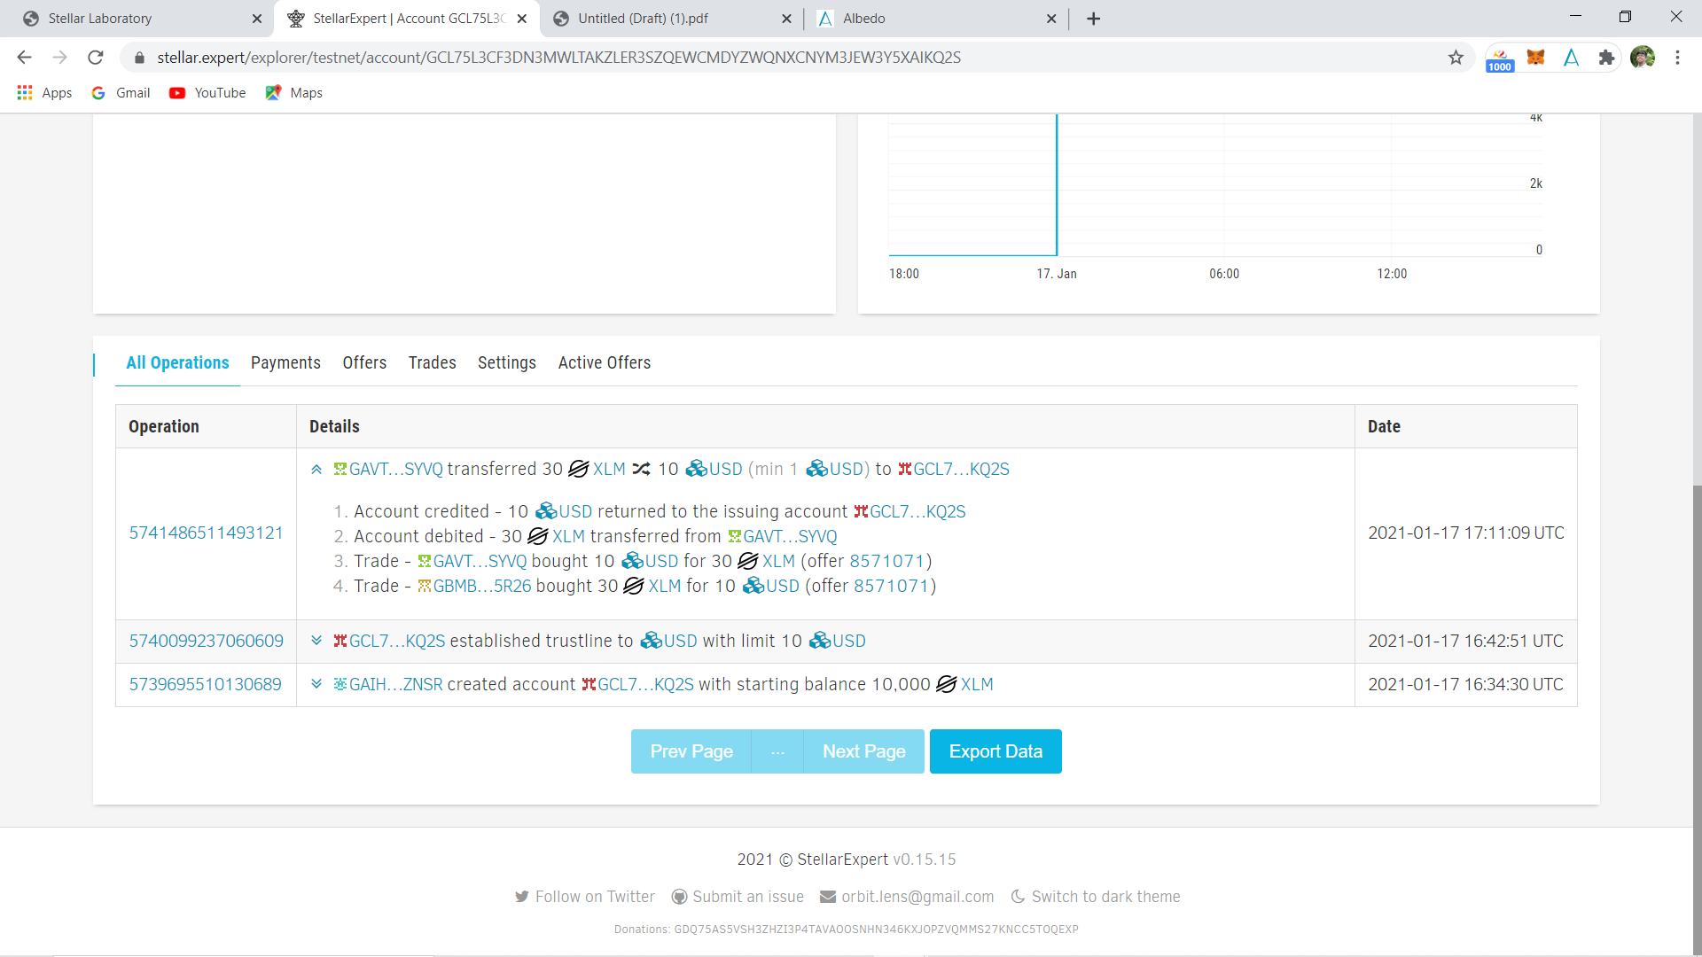Viewport: 1702px width, 957px height.
Task: Expand the created account operation row
Action: tap(316, 684)
